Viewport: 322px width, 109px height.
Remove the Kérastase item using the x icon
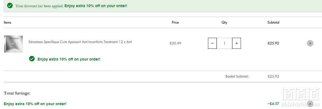tap(310, 43)
